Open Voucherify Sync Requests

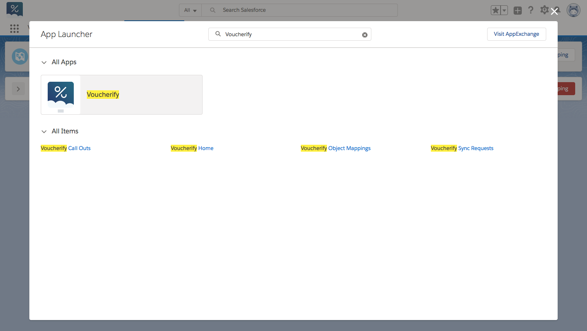tap(462, 148)
